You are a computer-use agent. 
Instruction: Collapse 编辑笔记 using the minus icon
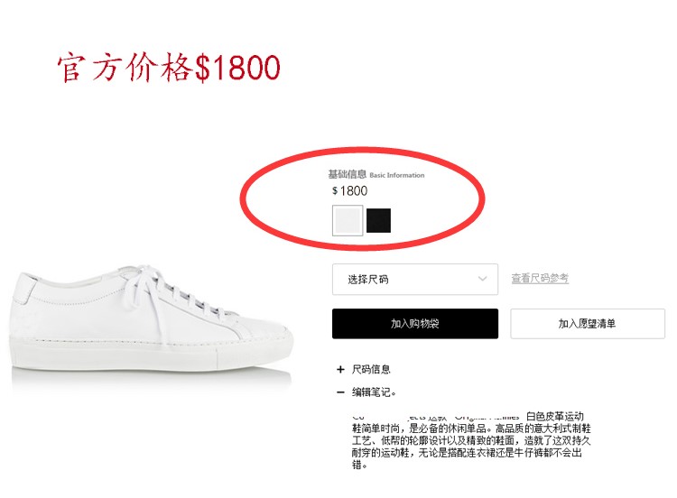pyautogui.click(x=340, y=392)
